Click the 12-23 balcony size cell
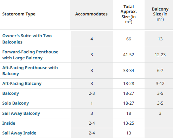The width and height of the screenshot is (173, 138). [x=160, y=55]
